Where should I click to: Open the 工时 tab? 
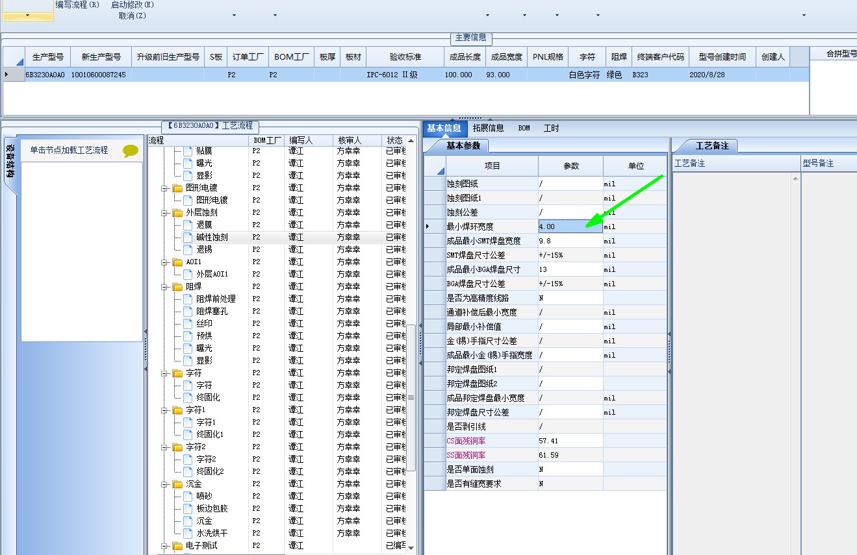551,128
